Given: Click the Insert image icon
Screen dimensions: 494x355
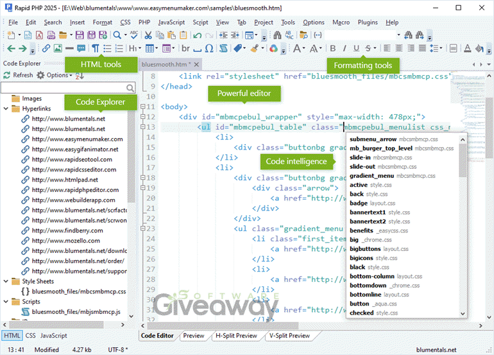Looking at the screenshot, I should click(58, 48).
